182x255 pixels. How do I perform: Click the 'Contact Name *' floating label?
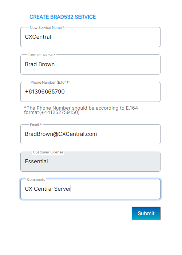pyautogui.click(x=42, y=55)
